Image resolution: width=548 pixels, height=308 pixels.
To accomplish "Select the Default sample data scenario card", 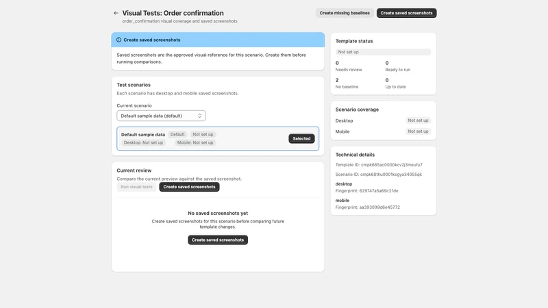I will (x=218, y=139).
